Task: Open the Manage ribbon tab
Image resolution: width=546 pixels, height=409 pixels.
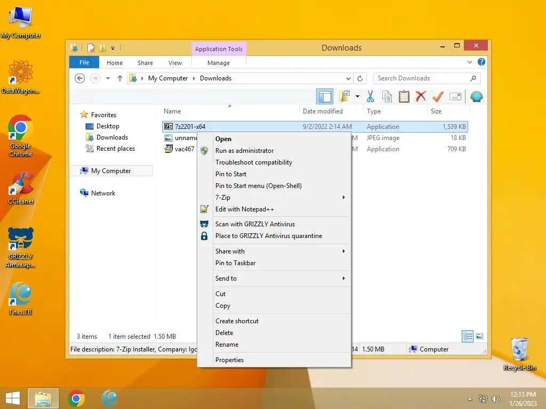Action: coord(219,63)
